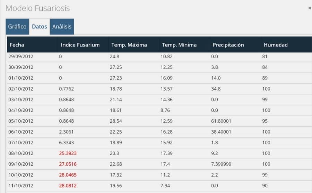The image size is (312, 193).
Task: Click red Fusarium value 27.0516
Action: click(68, 164)
